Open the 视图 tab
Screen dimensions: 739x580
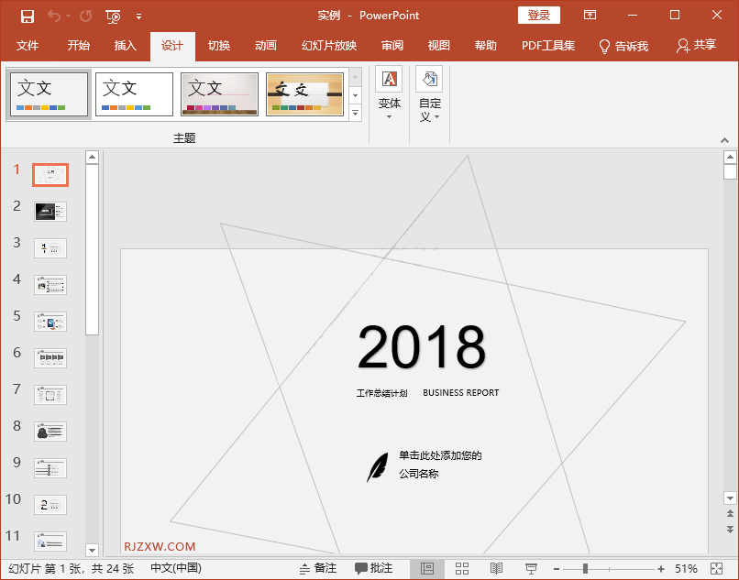(439, 46)
